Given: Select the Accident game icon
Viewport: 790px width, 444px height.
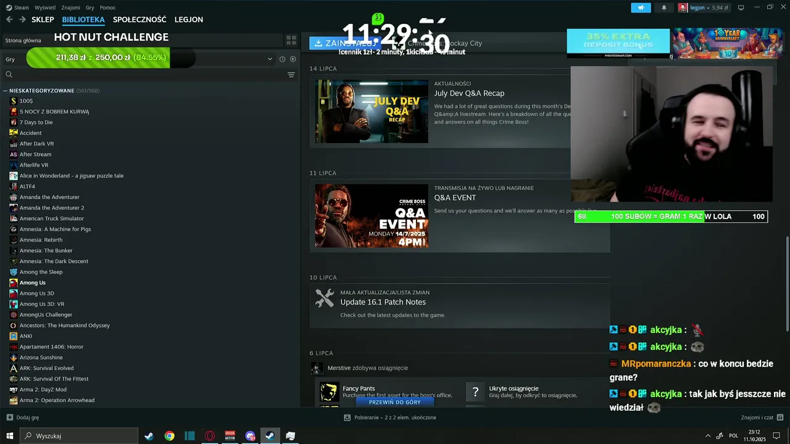Looking at the screenshot, I should [x=14, y=133].
